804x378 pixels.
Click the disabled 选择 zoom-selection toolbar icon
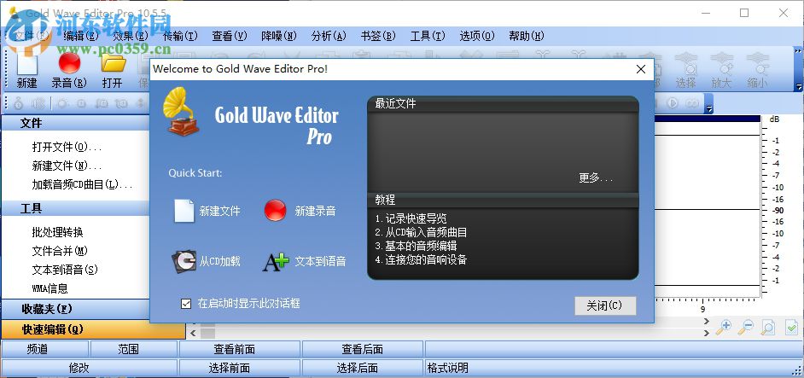tap(685, 62)
